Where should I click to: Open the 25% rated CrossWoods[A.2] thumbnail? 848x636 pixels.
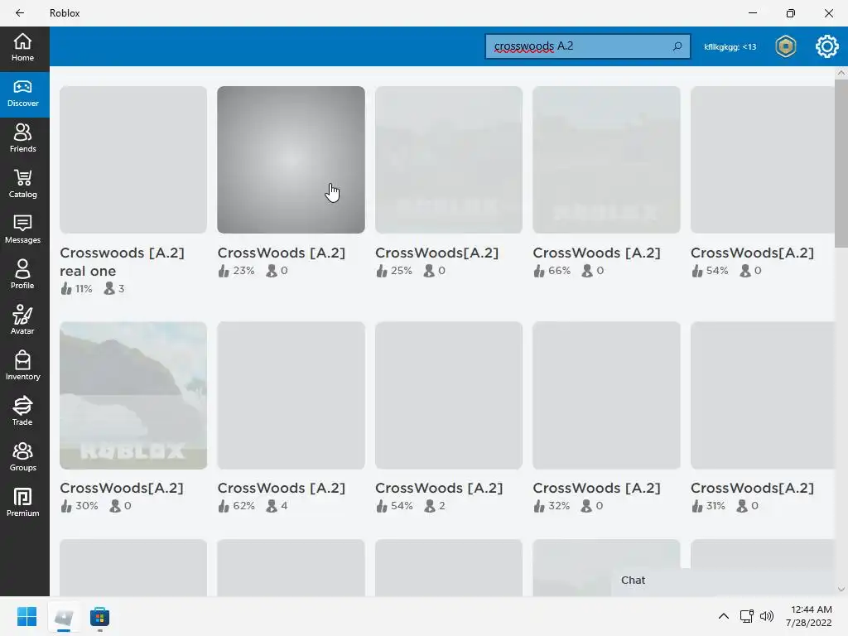pos(449,160)
